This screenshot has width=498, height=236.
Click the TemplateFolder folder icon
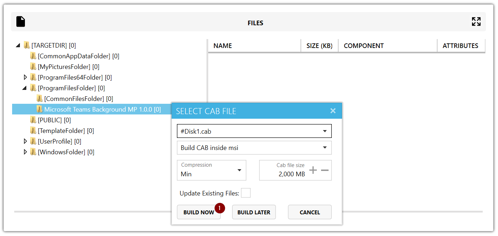coord(33,130)
